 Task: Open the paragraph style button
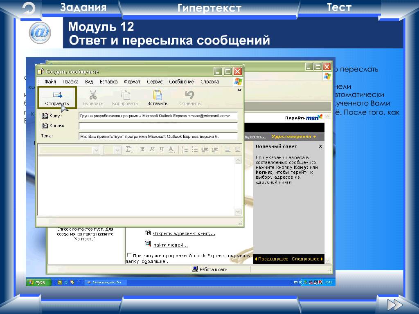point(129,150)
